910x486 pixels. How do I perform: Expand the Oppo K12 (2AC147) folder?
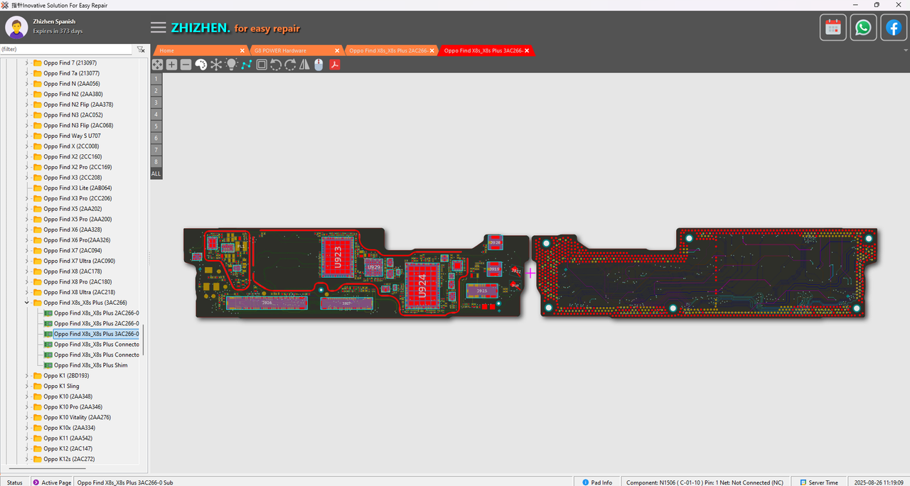pos(28,448)
